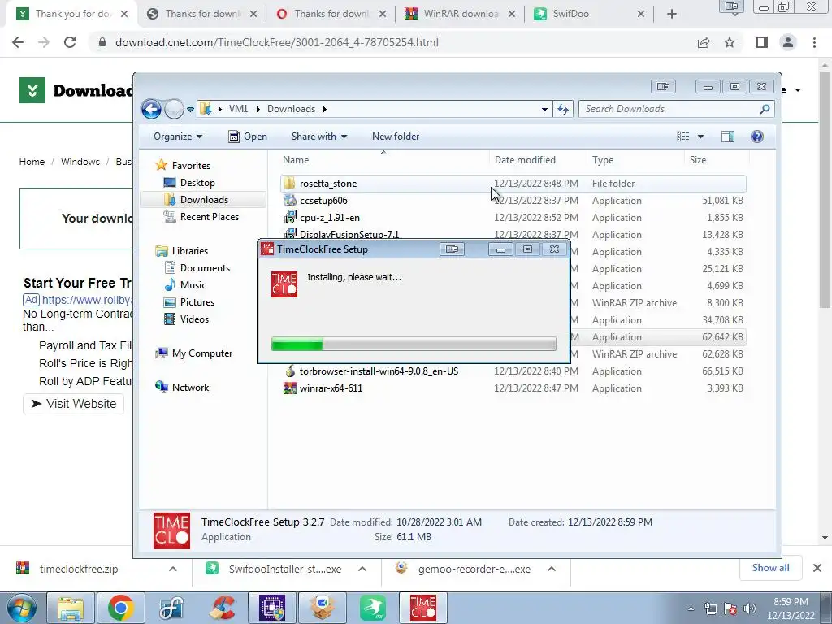This screenshot has width=832, height=624.
Task: Select the winrar-x64-611 file
Action: pyautogui.click(x=513, y=388)
